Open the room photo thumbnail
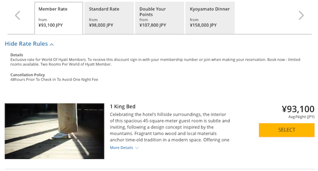 tap(55, 131)
